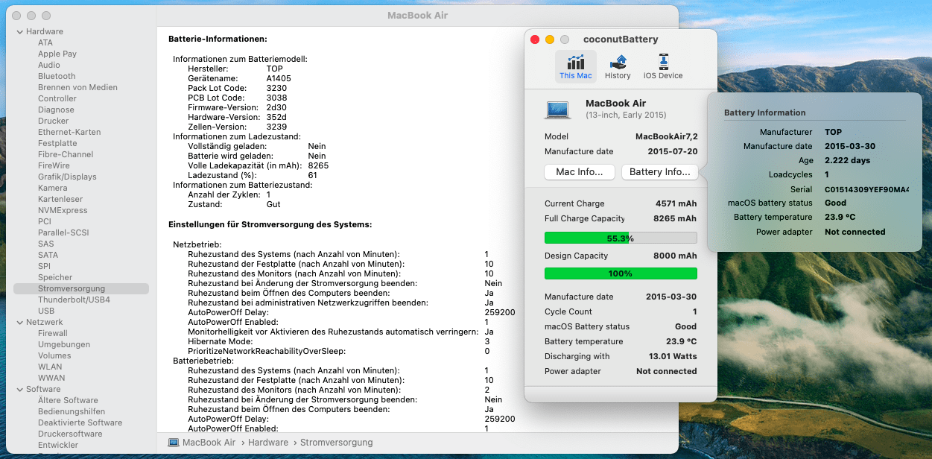Viewport: 932px width, 459px height.
Task: Select Brennen von Medien in the sidebar
Action: point(77,87)
